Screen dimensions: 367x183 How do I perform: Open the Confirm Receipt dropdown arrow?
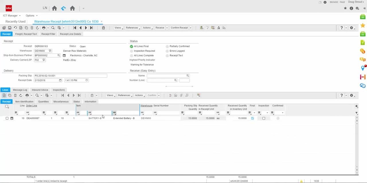(x=190, y=28)
